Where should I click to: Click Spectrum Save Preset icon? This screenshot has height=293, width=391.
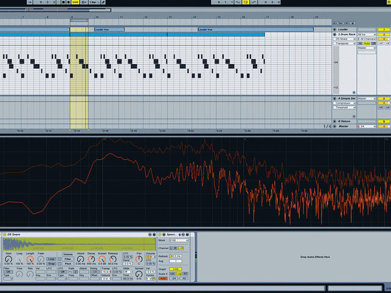point(188,234)
